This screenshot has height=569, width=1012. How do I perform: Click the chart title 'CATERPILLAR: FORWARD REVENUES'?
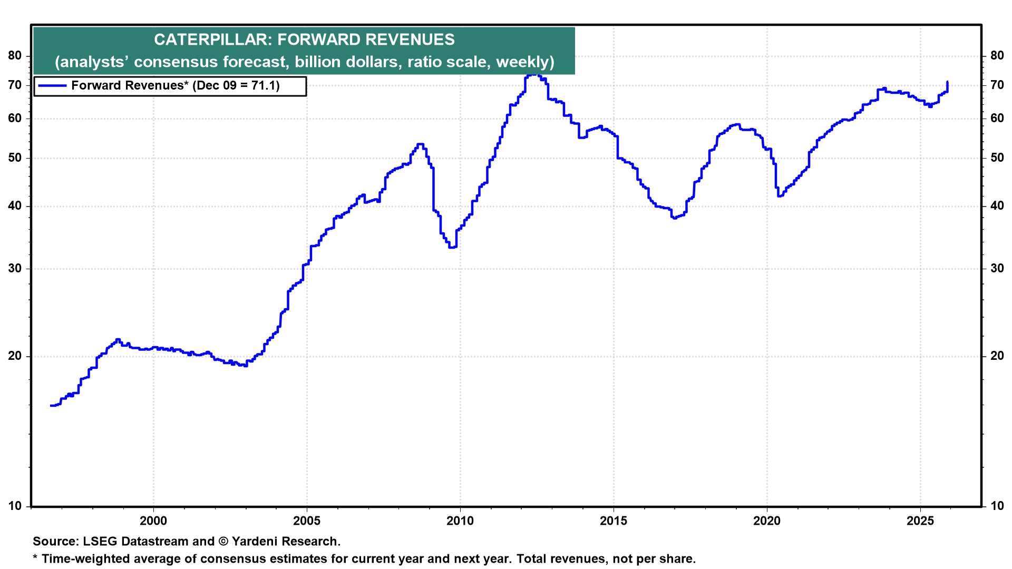304,40
